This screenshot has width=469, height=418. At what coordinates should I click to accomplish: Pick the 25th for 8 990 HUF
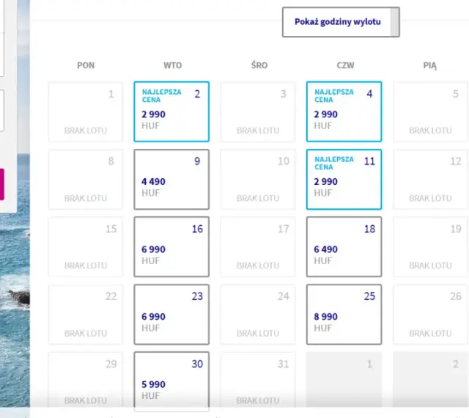tap(344, 315)
